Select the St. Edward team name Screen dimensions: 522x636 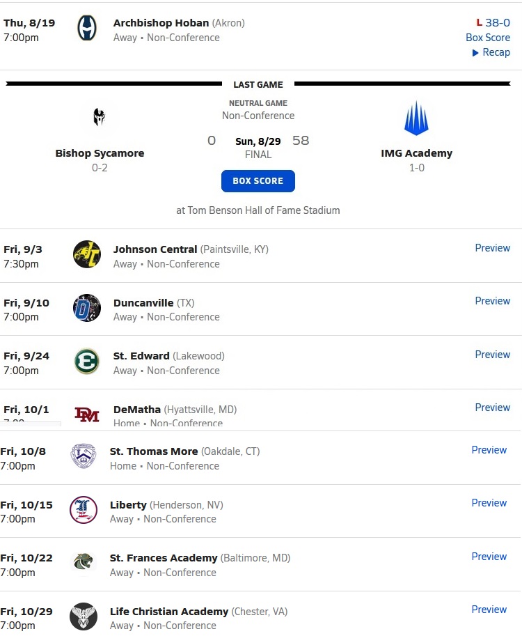tap(141, 356)
